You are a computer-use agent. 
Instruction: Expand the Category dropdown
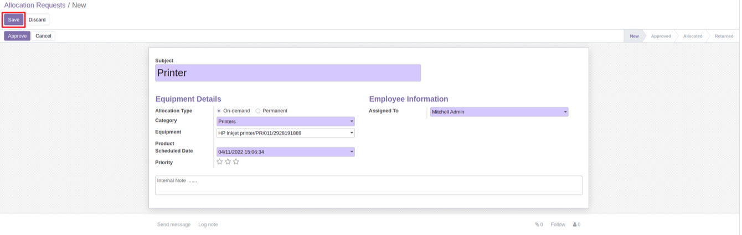tap(352, 122)
